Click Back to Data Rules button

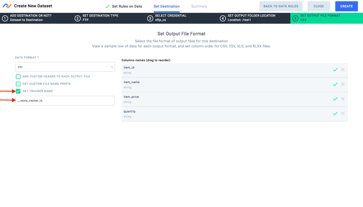point(281,6)
